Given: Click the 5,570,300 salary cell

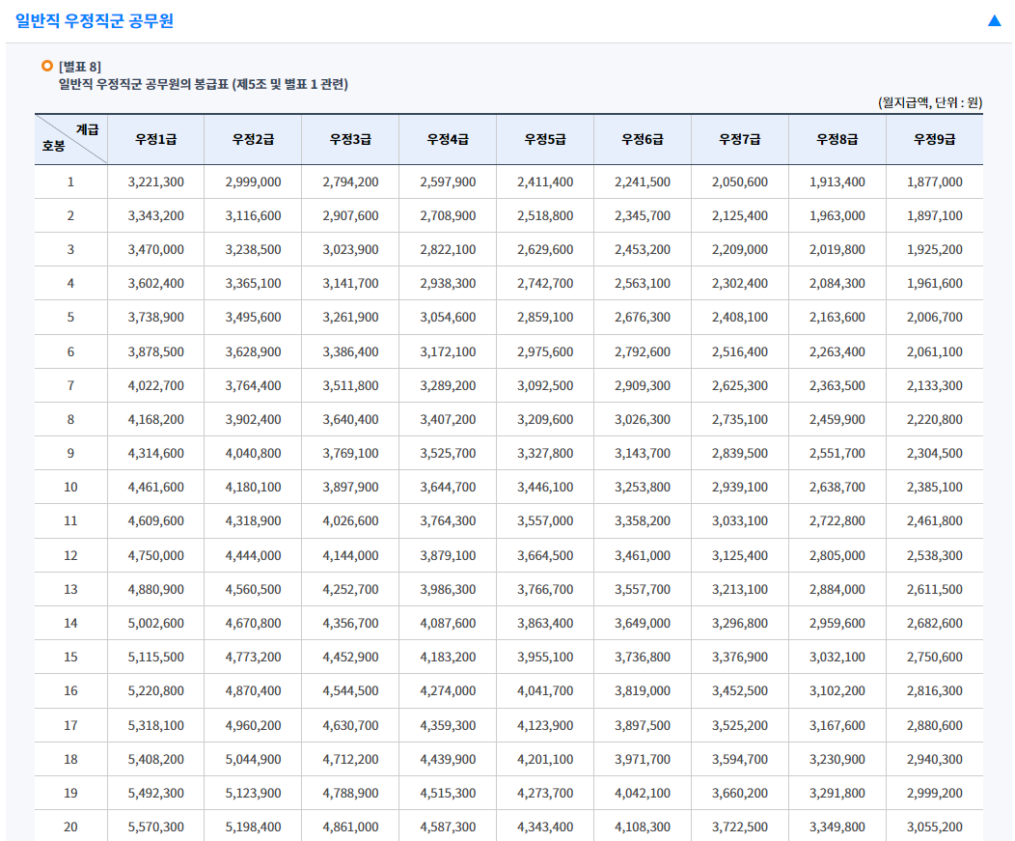Looking at the screenshot, I should [x=155, y=827].
